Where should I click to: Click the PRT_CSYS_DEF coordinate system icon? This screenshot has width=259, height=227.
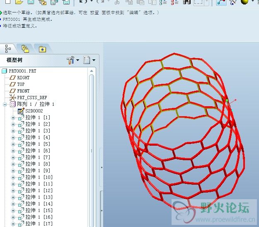pos(12,98)
